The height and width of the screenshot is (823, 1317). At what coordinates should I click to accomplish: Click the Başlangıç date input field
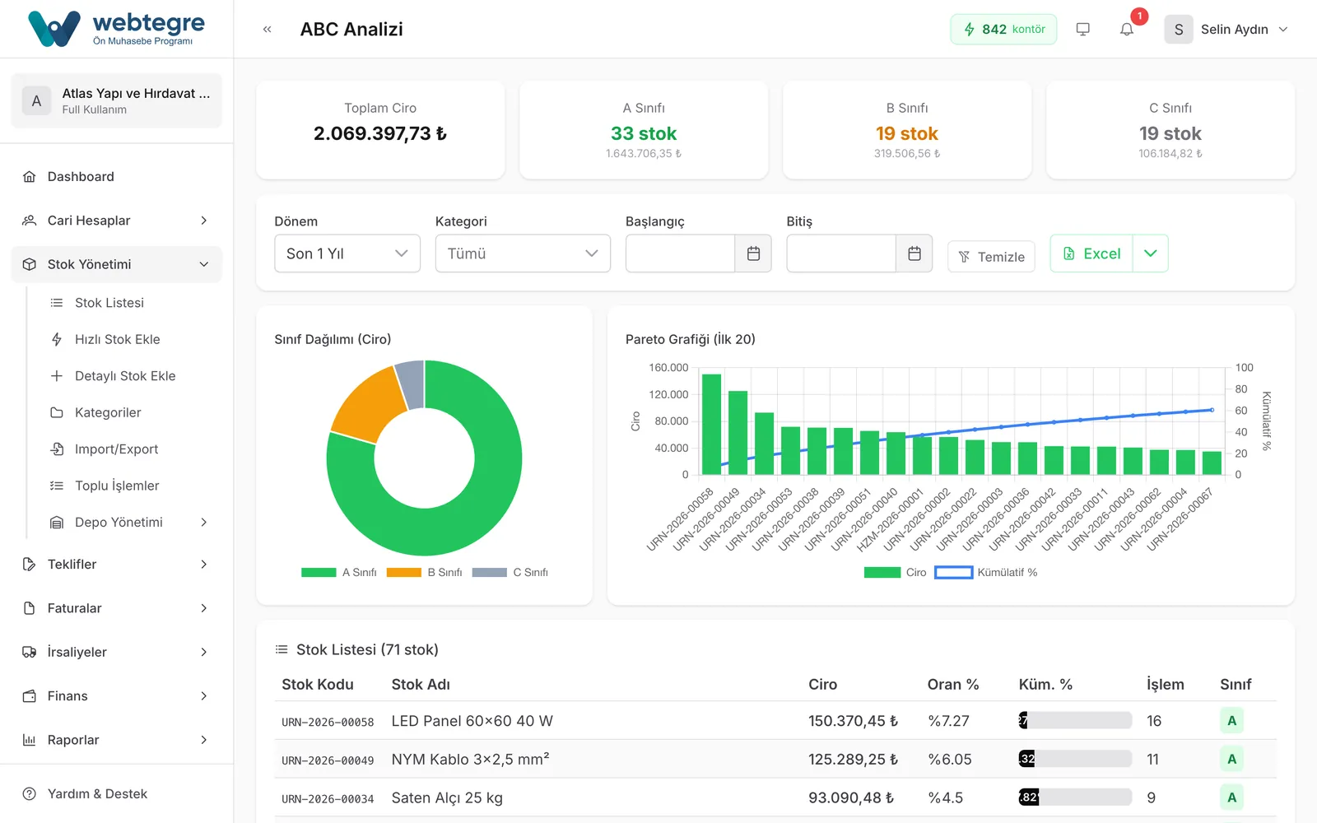pos(680,253)
